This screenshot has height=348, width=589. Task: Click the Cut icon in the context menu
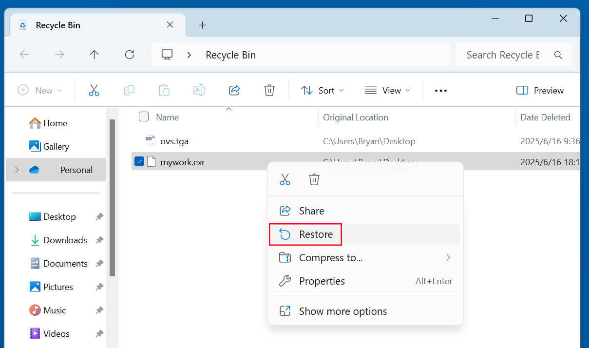coord(285,179)
